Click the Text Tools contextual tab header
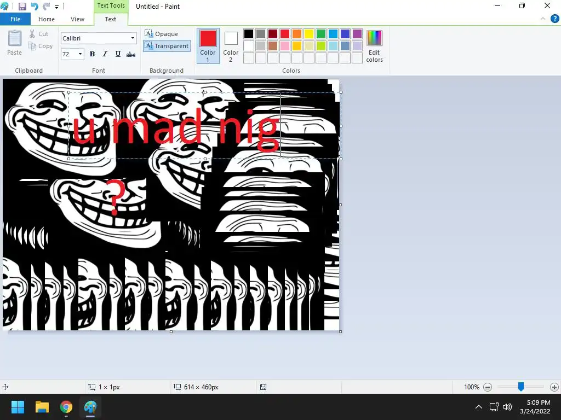 coord(111,6)
